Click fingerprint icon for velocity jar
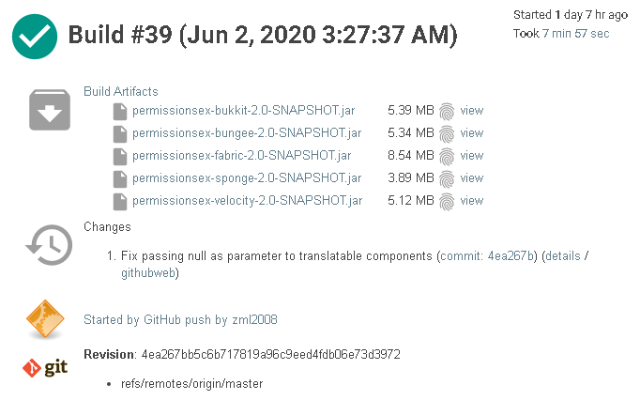The width and height of the screenshot is (640, 400). pyautogui.click(x=447, y=201)
